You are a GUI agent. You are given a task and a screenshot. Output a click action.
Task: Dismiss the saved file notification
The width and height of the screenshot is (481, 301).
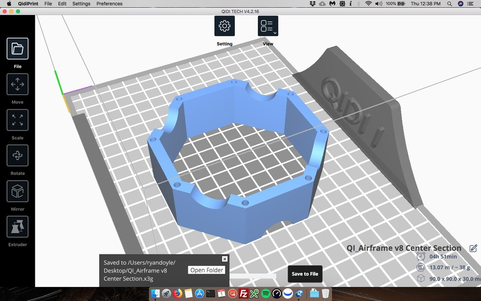pos(225,259)
